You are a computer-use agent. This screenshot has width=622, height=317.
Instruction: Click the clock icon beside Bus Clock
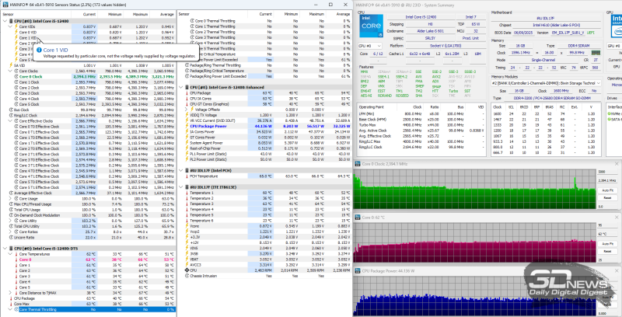pos(9,110)
